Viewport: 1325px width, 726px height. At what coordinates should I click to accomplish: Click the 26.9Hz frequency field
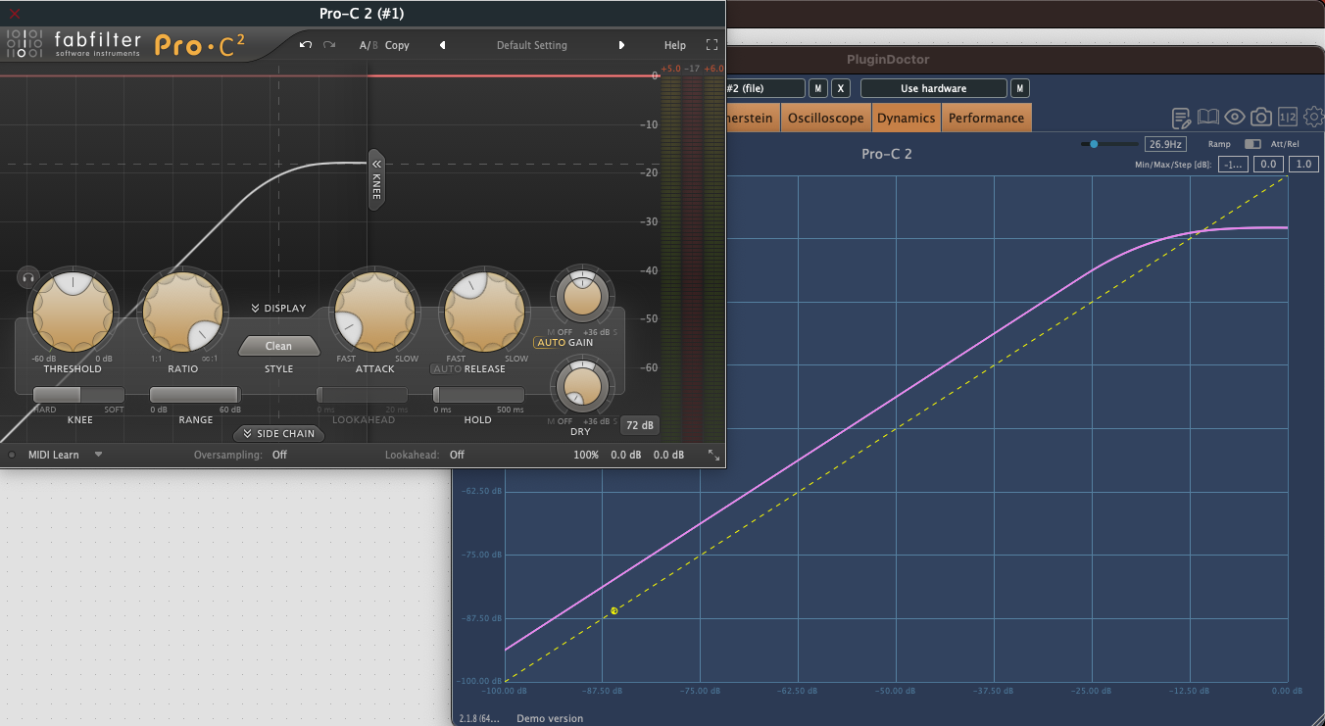coord(1166,144)
